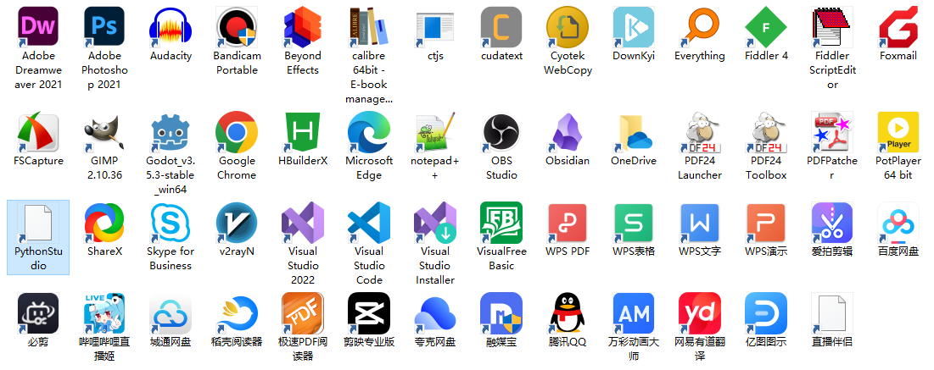Select the PotPlayer 64 bit icon
Viewport: 934px width, 370px height.
tap(898, 133)
